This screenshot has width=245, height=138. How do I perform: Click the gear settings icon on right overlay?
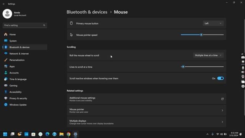click(x=243, y=86)
